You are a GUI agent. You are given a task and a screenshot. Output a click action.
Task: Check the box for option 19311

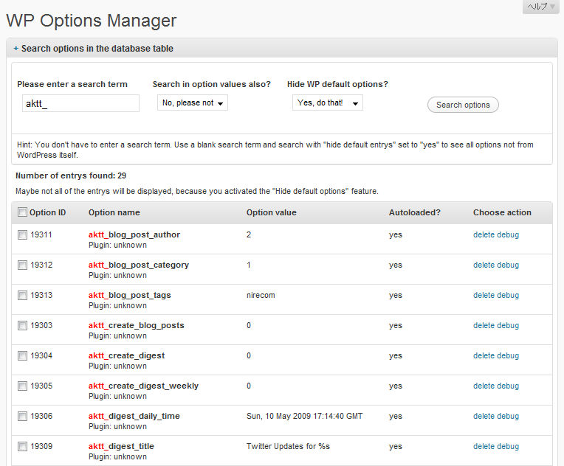pyautogui.click(x=22, y=235)
